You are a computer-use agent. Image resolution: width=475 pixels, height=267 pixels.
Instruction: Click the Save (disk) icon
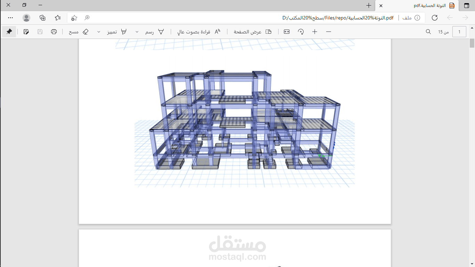click(40, 32)
